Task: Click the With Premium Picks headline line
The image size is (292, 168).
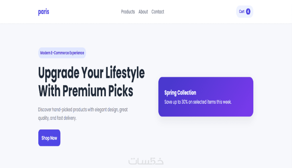Action: tap(85, 91)
